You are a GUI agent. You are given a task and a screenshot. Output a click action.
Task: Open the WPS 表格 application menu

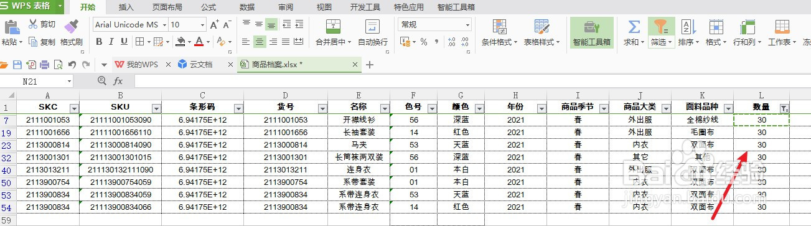click(x=32, y=7)
